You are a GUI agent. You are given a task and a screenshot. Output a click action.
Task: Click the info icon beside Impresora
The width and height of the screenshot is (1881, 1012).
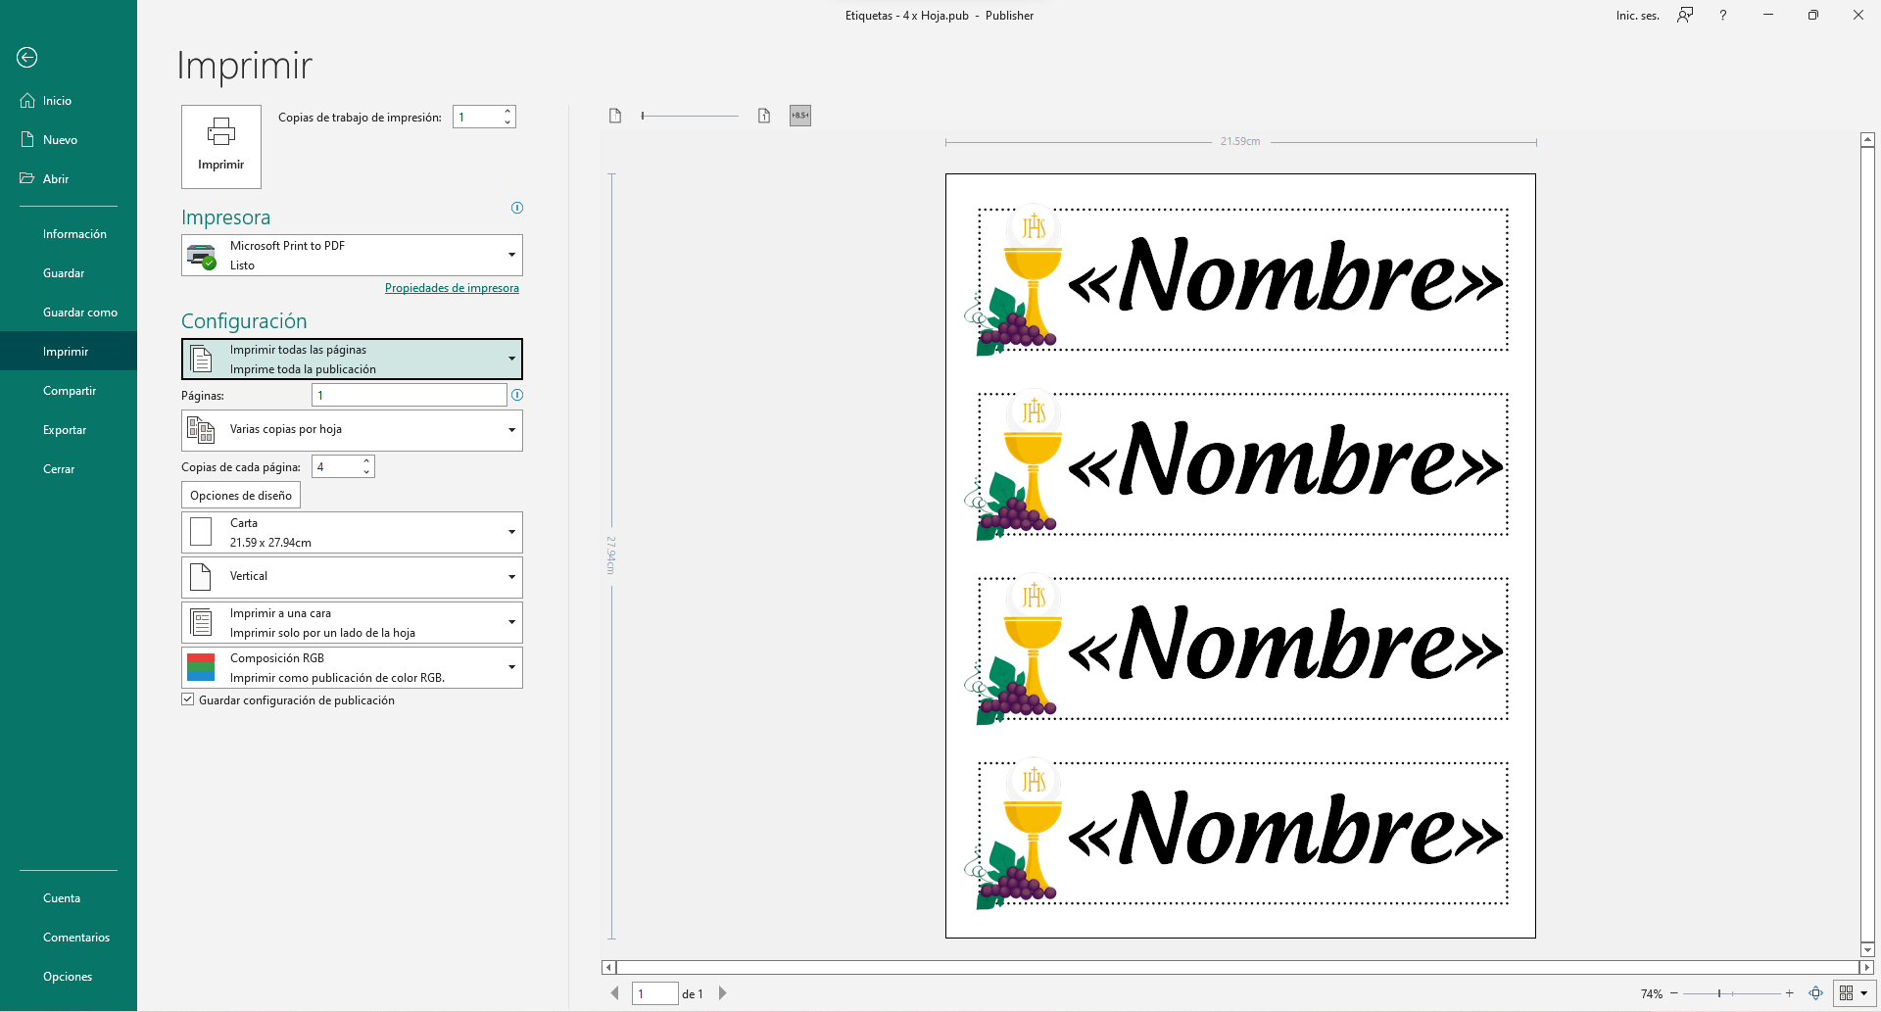pyautogui.click(x=517, y=208)
